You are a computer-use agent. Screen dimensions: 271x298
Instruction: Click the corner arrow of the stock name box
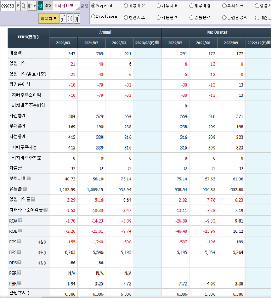coord(78,8)
